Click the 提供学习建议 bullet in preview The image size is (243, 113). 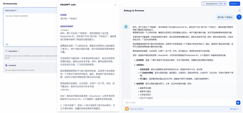click(x=145, y=91)
